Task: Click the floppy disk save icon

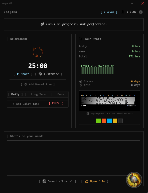Action: pyautogui.click(x=44, y=181)
